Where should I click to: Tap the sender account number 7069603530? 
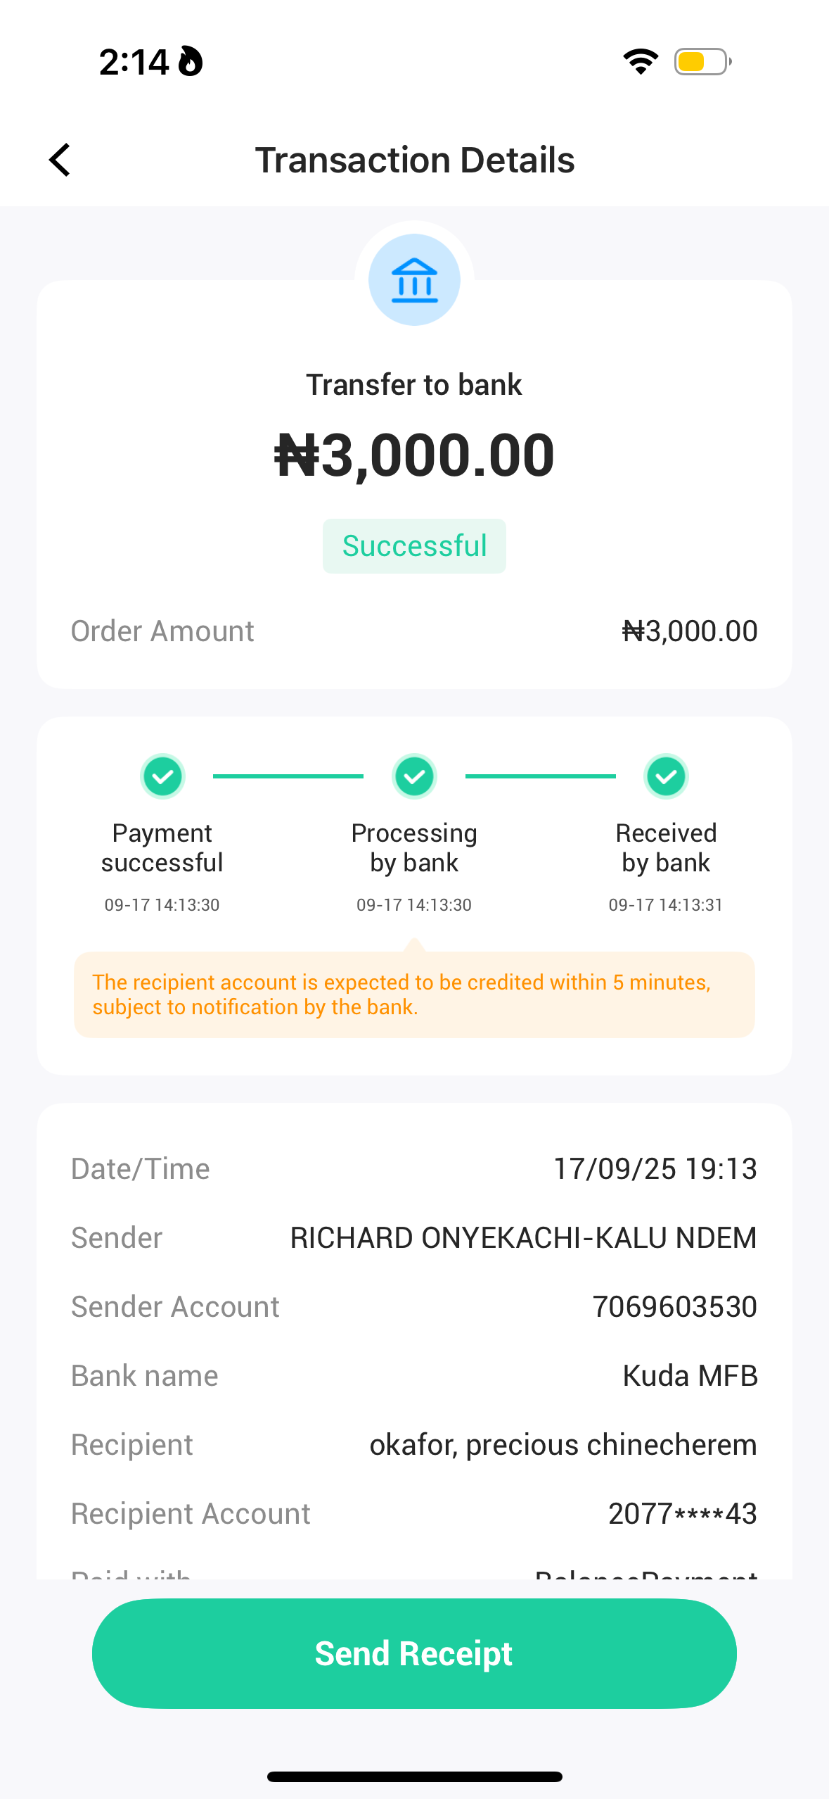click(x=674, y=1306)
